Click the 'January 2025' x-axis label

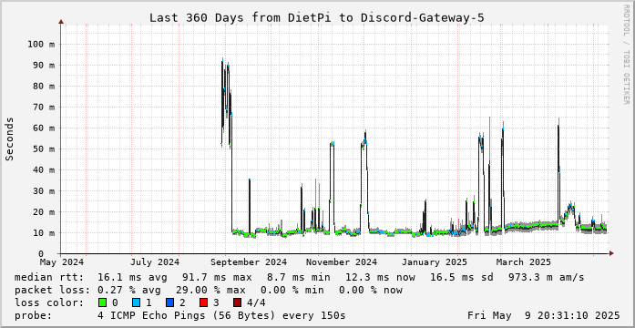pyautogui.click(x=435, y=262)
